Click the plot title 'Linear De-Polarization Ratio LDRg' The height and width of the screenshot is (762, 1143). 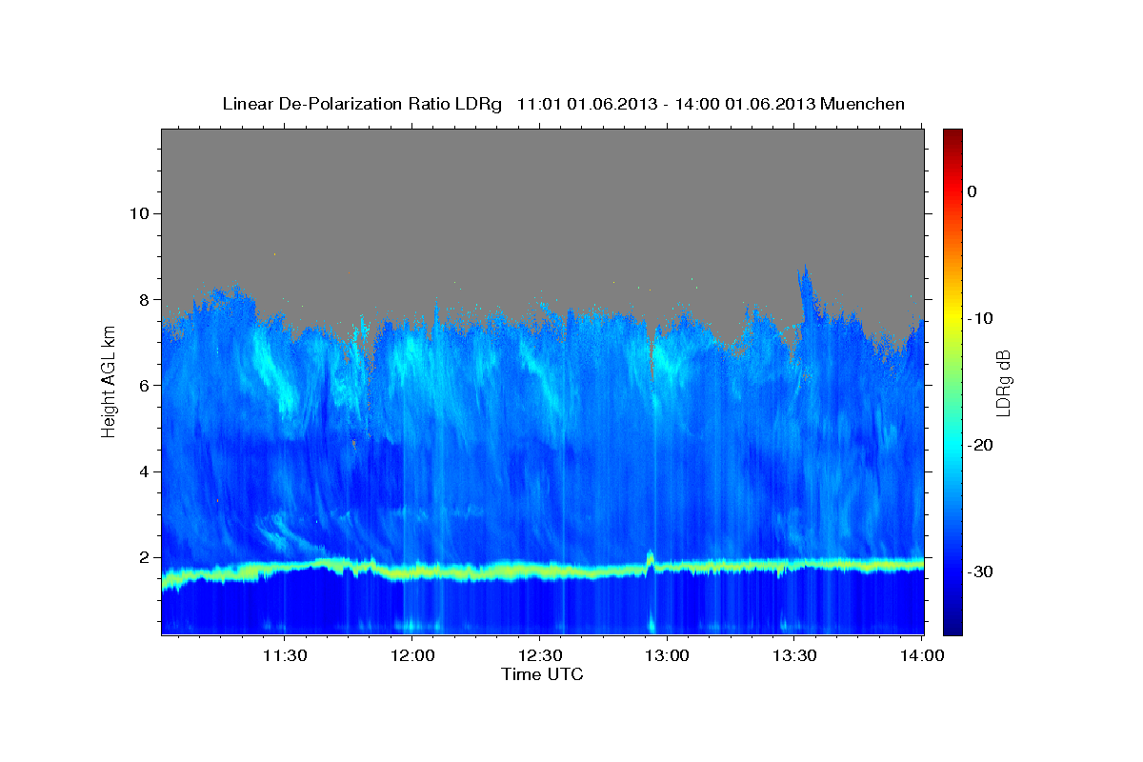[361, 104]
